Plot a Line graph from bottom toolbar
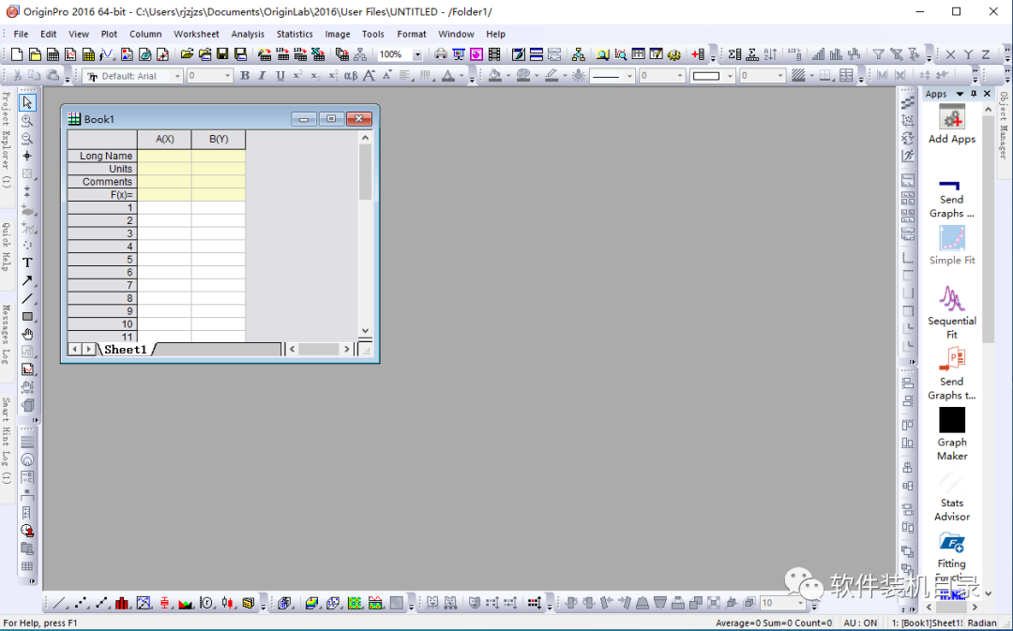Screen dimensions: 1013x631 pyautogui.click(x=59, y=603)
